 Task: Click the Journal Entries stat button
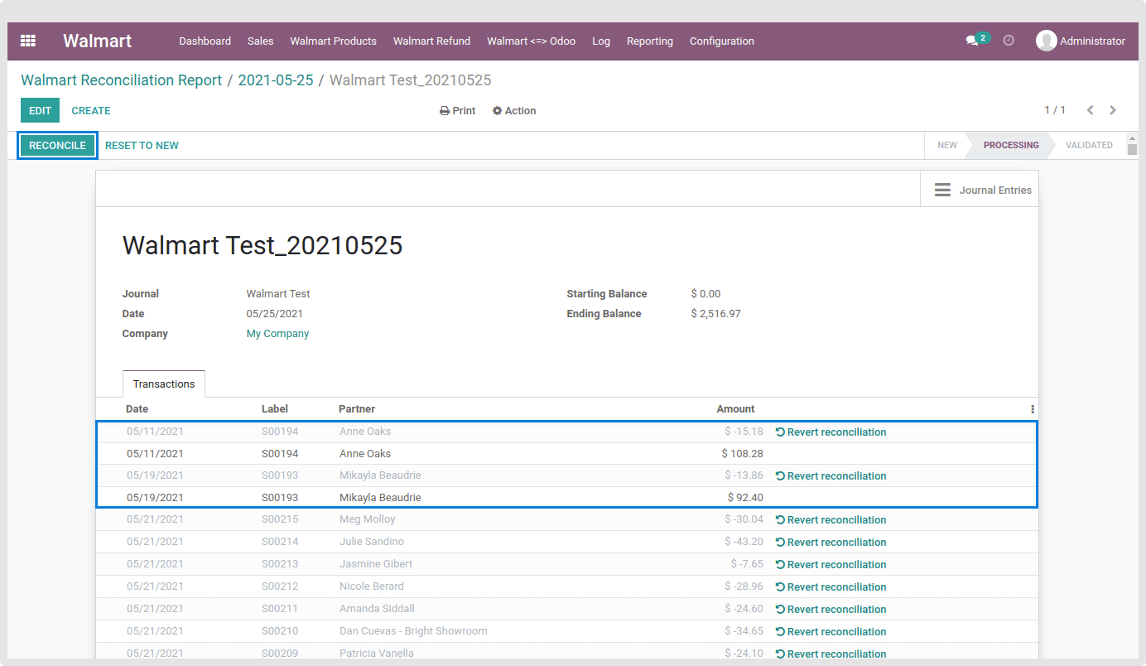(980, 190)
